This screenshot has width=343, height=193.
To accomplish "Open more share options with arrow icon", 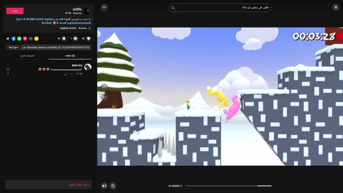I will coord(8,39).
